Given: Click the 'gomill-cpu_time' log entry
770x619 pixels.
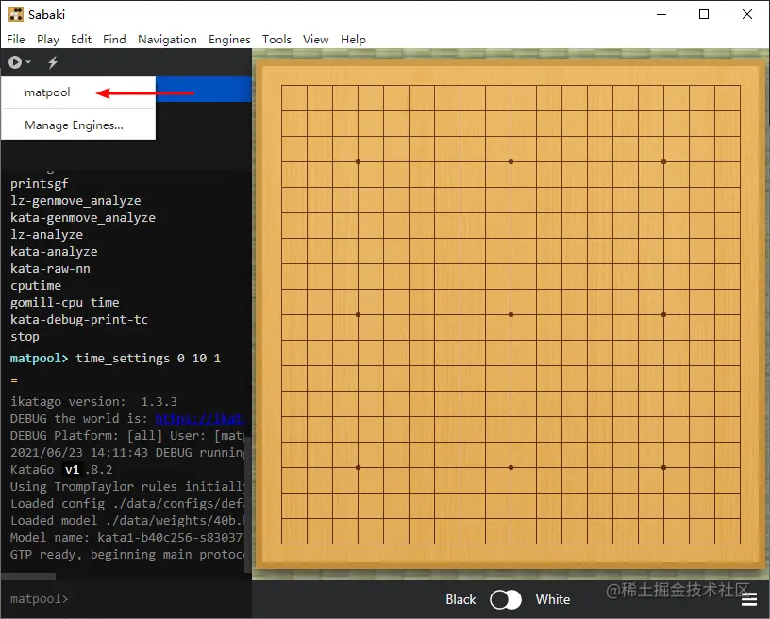Looking at the screenshot, I should pos(65,302).
